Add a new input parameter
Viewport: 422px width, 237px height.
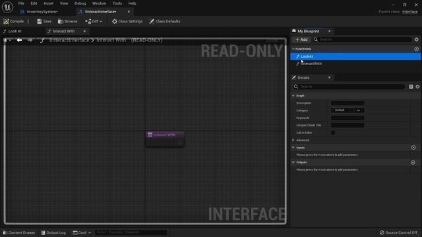point(413,147)
